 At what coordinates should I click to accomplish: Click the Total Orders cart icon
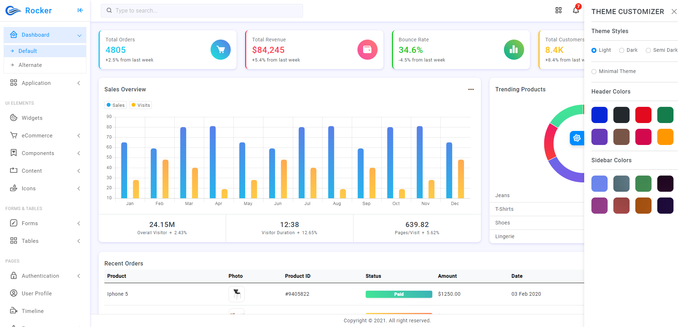coord(220,50)
